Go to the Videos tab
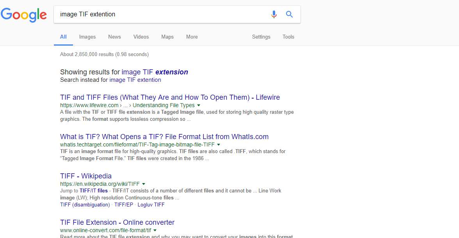This screenshot has height=238, width=459. pyautogui.click(x=141, y=37)
